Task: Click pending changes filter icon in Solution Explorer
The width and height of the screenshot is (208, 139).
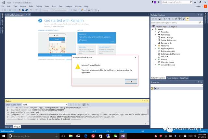Action: point(165,19)
